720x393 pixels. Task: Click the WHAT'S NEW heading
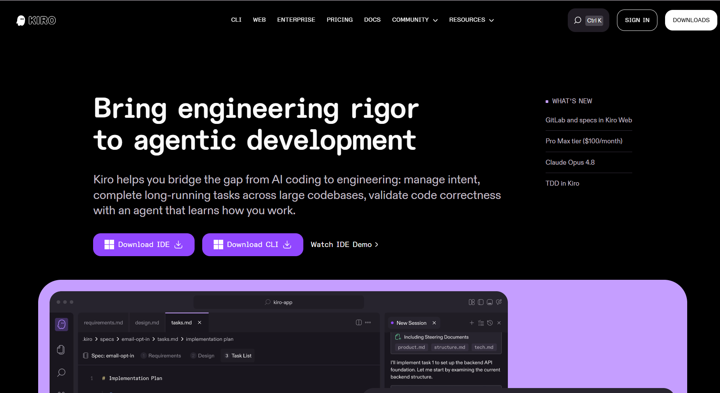point(572,101)
